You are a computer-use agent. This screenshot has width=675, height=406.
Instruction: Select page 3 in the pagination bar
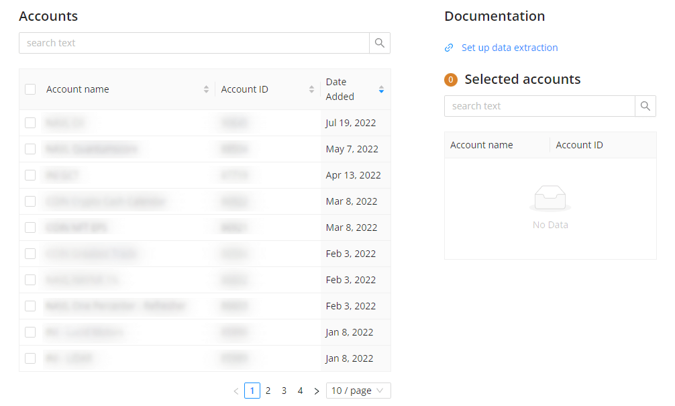pos(284,390)
